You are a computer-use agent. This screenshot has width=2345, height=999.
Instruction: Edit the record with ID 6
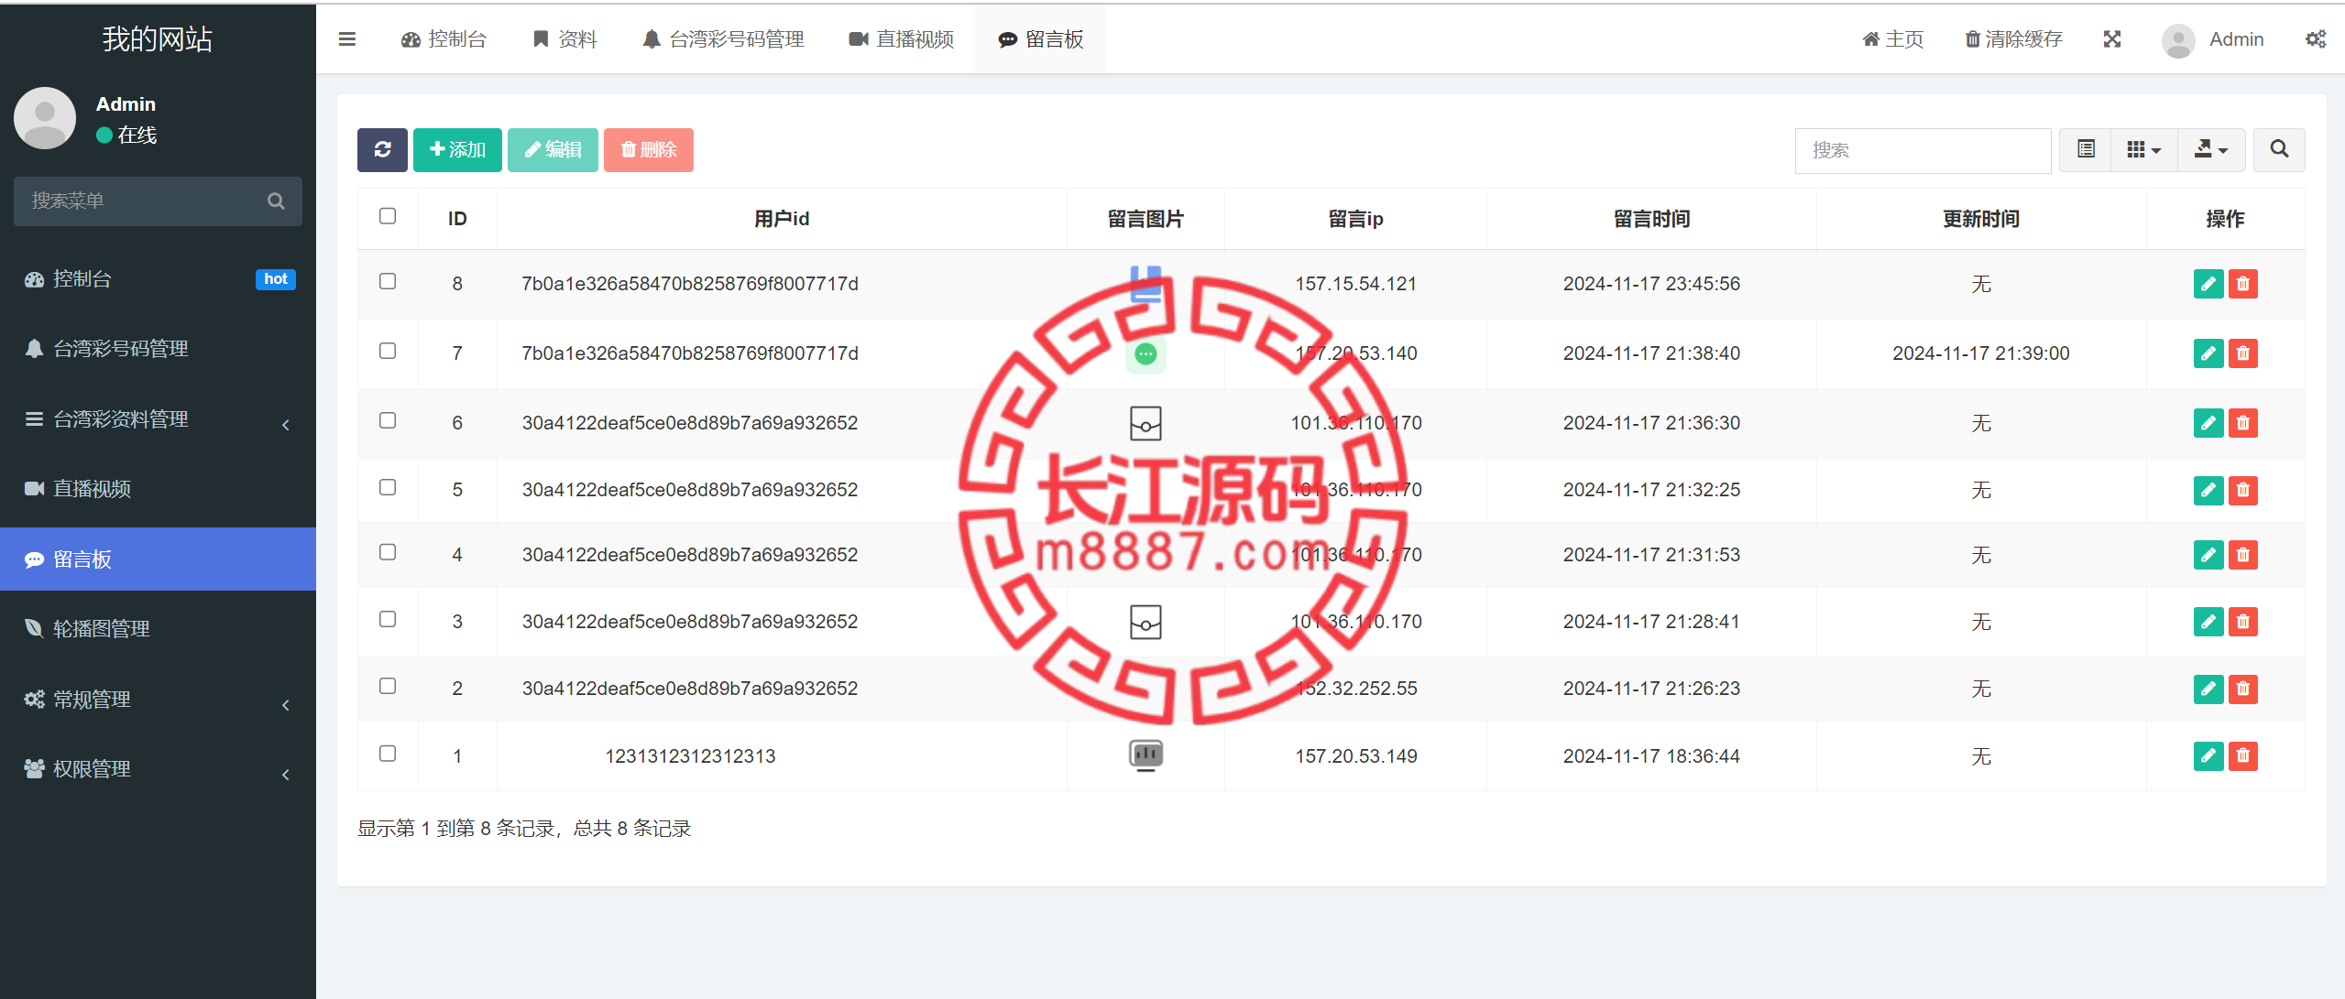2208,423
